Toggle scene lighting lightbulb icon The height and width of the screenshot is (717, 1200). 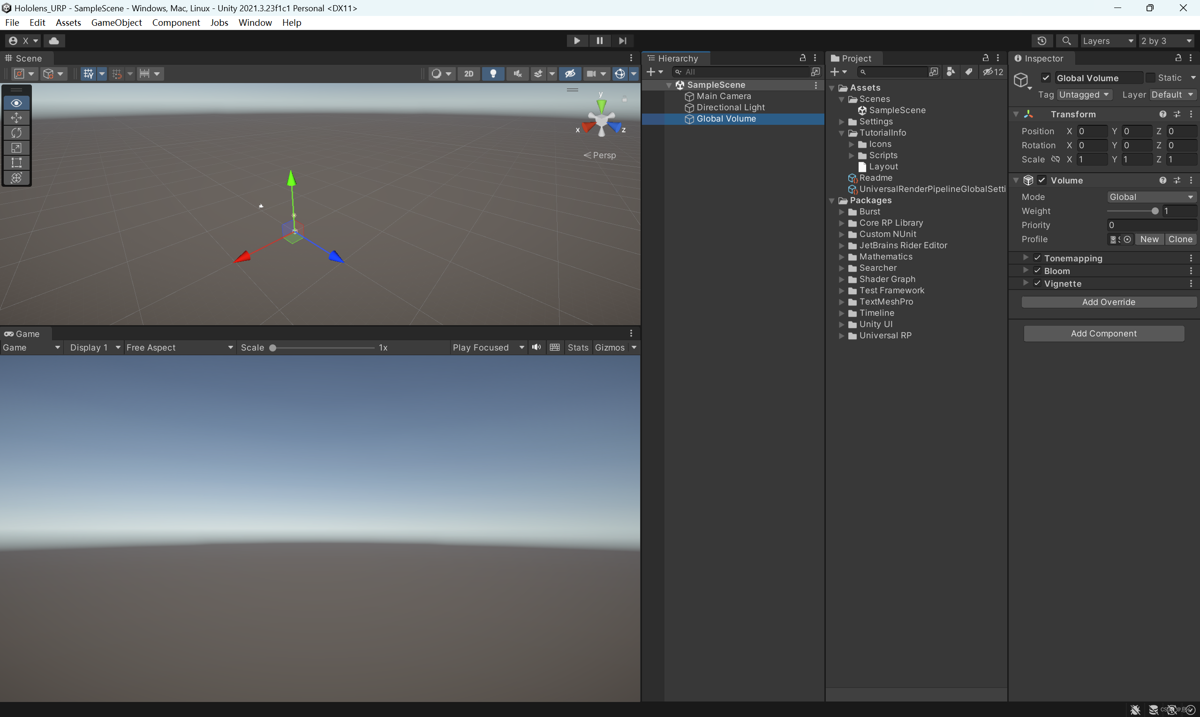point(493,74)
